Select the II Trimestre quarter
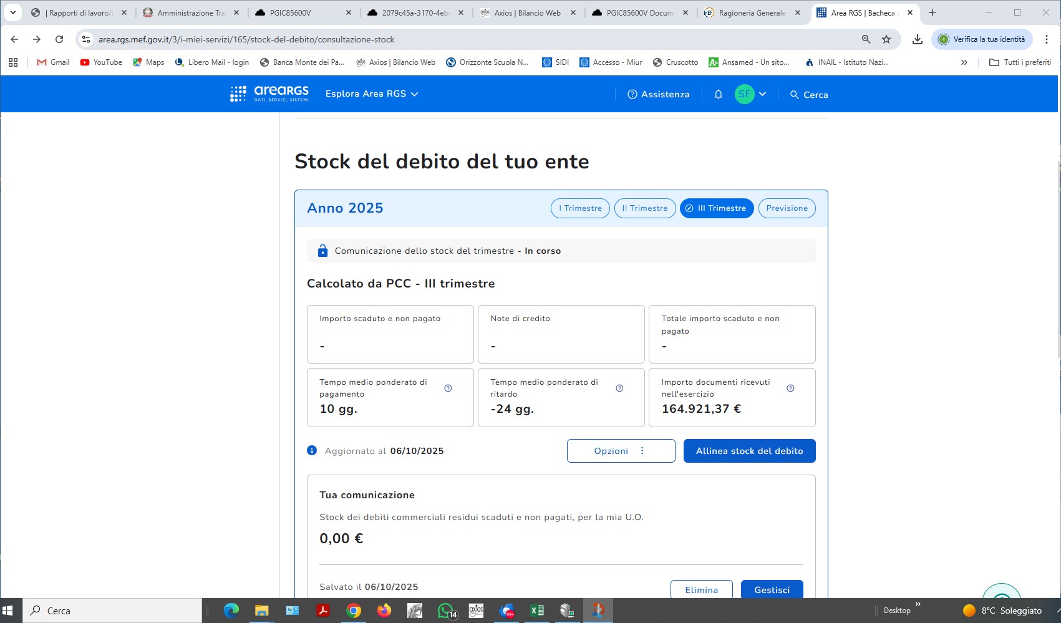This screenshot has width=1061, height=623. tap(644, 208)
